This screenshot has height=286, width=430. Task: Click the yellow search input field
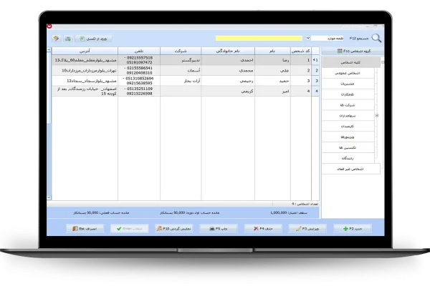(x=260, y=38)
